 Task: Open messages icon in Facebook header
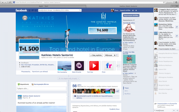[x=33, y=10]
